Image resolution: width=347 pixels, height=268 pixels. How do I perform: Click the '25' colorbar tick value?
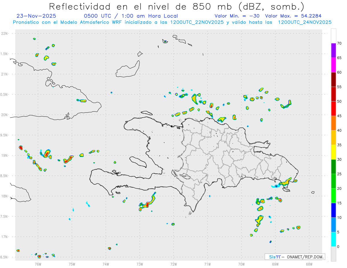[x=340, y=174]
